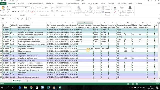Click the Fill icon below AutoSum
Viewport: 160px width, 90px height.
115,9
